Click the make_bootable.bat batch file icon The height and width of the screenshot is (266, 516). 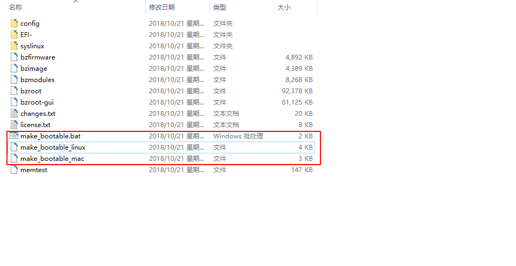tap(14, 136)
